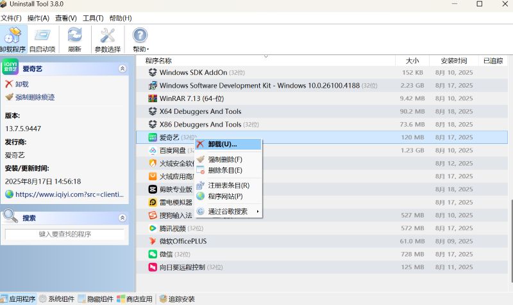
Task: Switch to the 系统组件 bottom tab
Action: click(x=57, y=299)
